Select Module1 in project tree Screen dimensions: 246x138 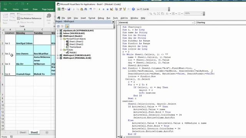tap(73, 53)
